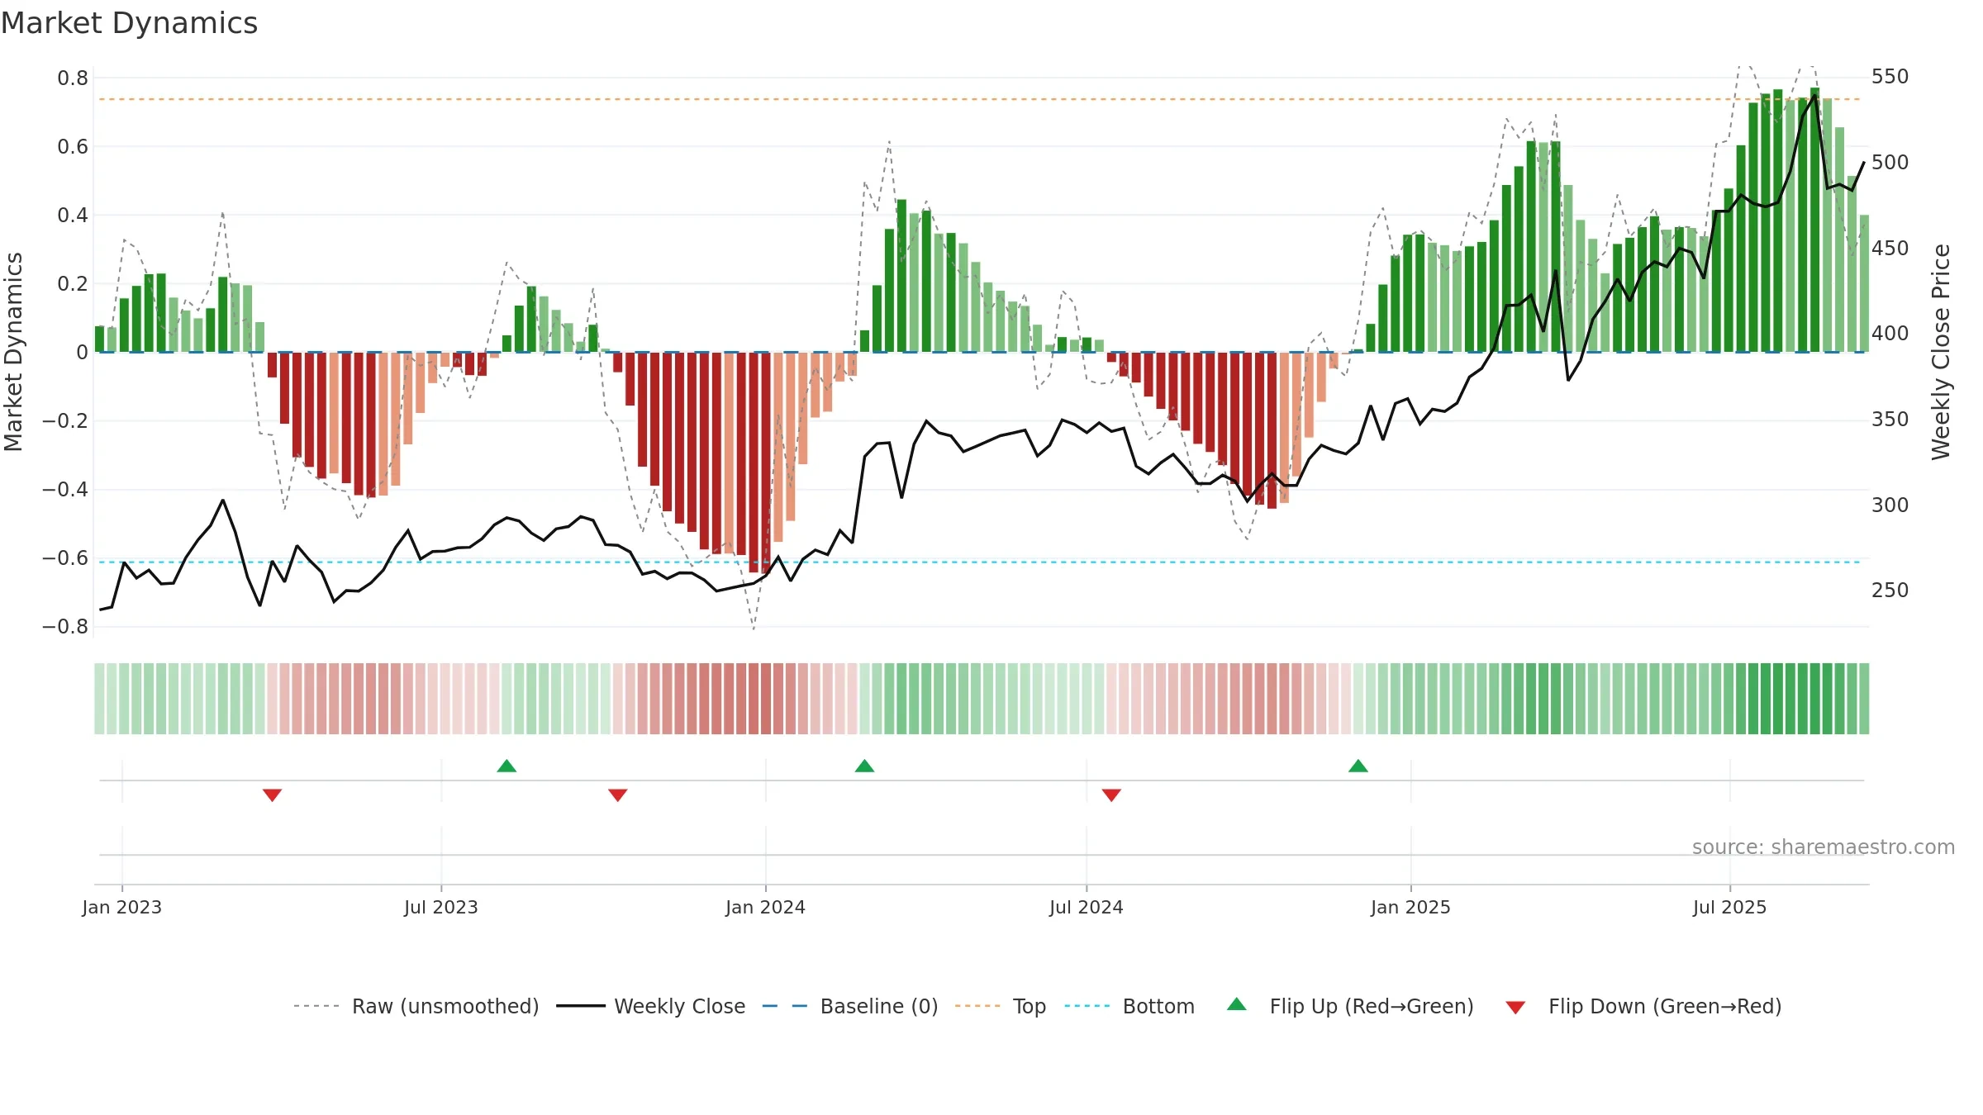The height and width of the screenshot is (1115, 1983).
Task: Toggle the Weekly Close legend entry
Action: coord(650,1006)
